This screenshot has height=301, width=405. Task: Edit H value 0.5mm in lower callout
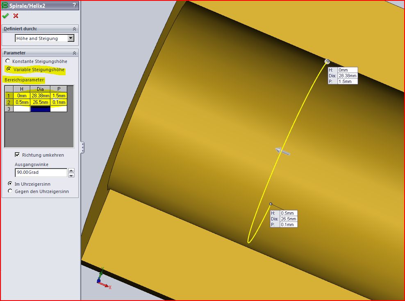(289, 213)
